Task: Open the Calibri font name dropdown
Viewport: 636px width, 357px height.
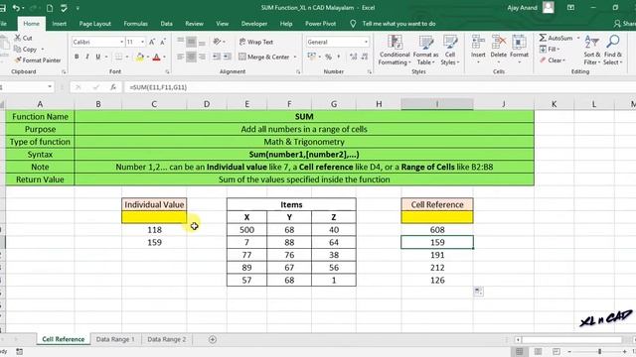Action: pos(121,42)
